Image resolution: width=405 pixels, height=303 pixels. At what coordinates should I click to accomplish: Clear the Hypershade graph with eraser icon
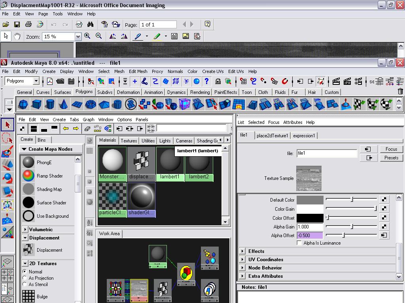pyautogui.click(x=87, y=128)
